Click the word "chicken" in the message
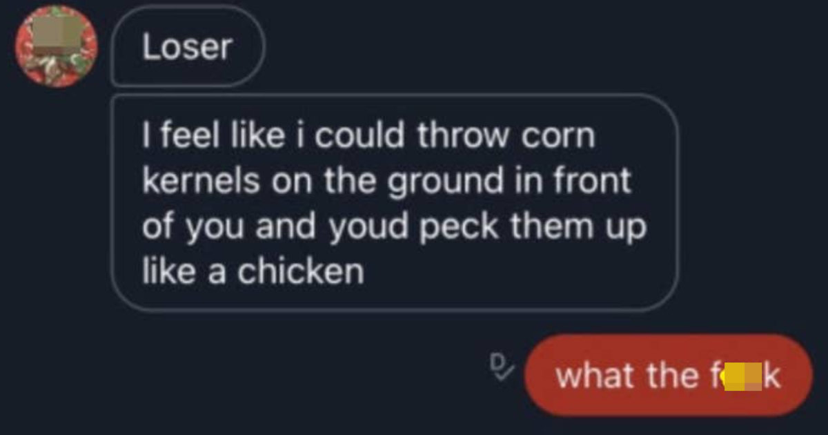Screen dimensions: 828x435 301,271
